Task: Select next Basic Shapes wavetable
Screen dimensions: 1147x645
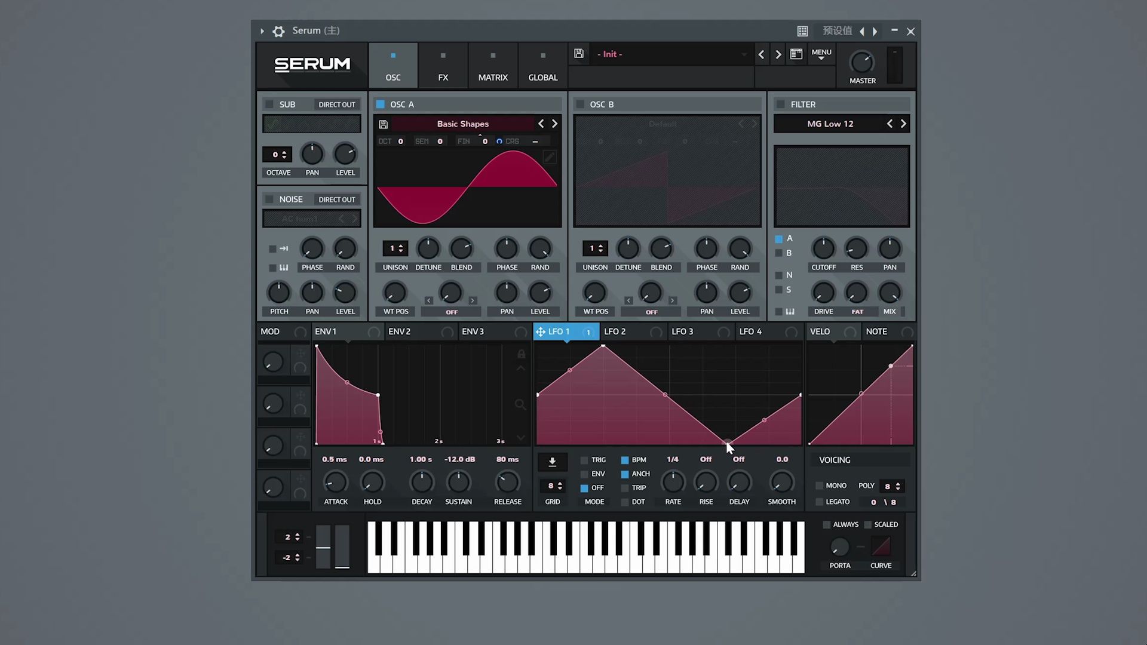Action: pos(554,124)
